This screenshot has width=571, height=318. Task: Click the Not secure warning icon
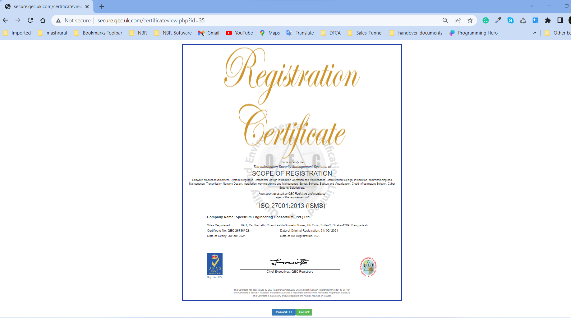(58, 21)
